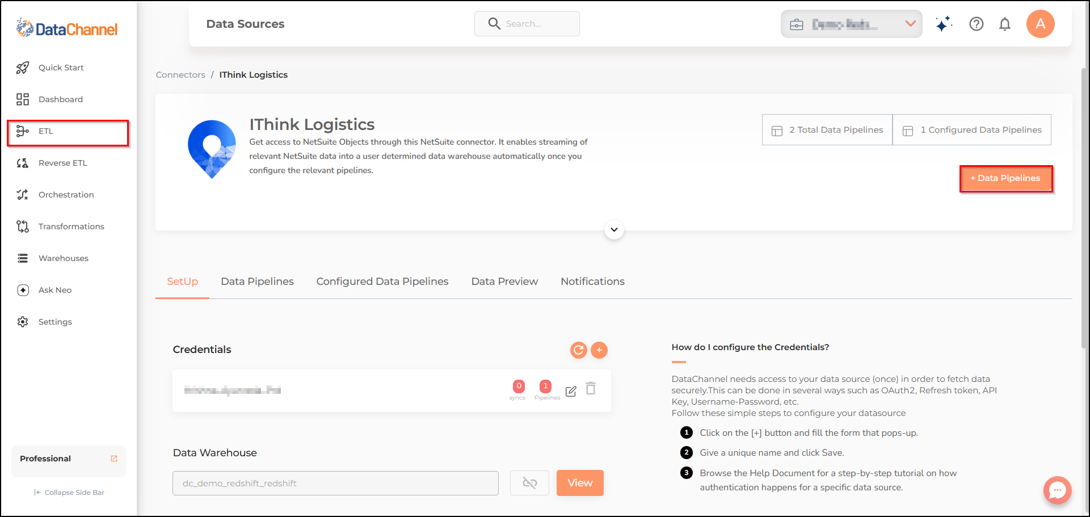The width and height of the screenshot is (1090, 517).
Task: Open the ETL section in the sidebar
Action: (x=68, y=133)
